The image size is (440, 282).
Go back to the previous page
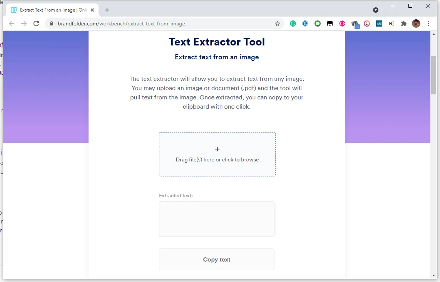[x=12, y=23]
